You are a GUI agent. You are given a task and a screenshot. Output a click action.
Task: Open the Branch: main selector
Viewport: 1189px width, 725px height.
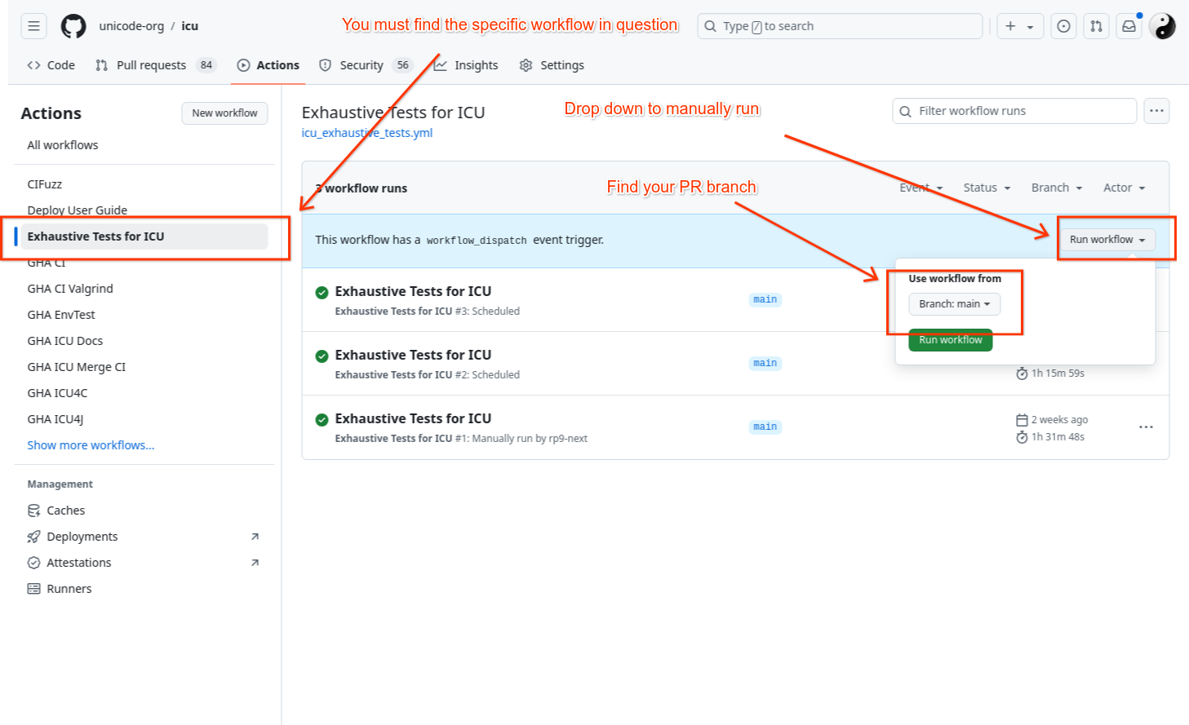pos(954,304)
